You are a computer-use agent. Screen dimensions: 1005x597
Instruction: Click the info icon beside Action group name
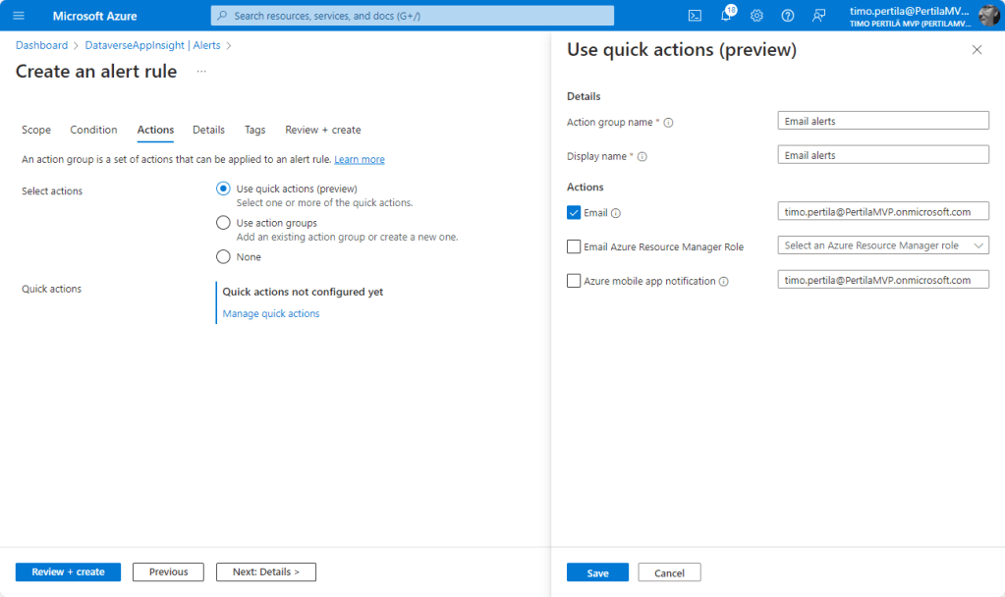(669, 123)
